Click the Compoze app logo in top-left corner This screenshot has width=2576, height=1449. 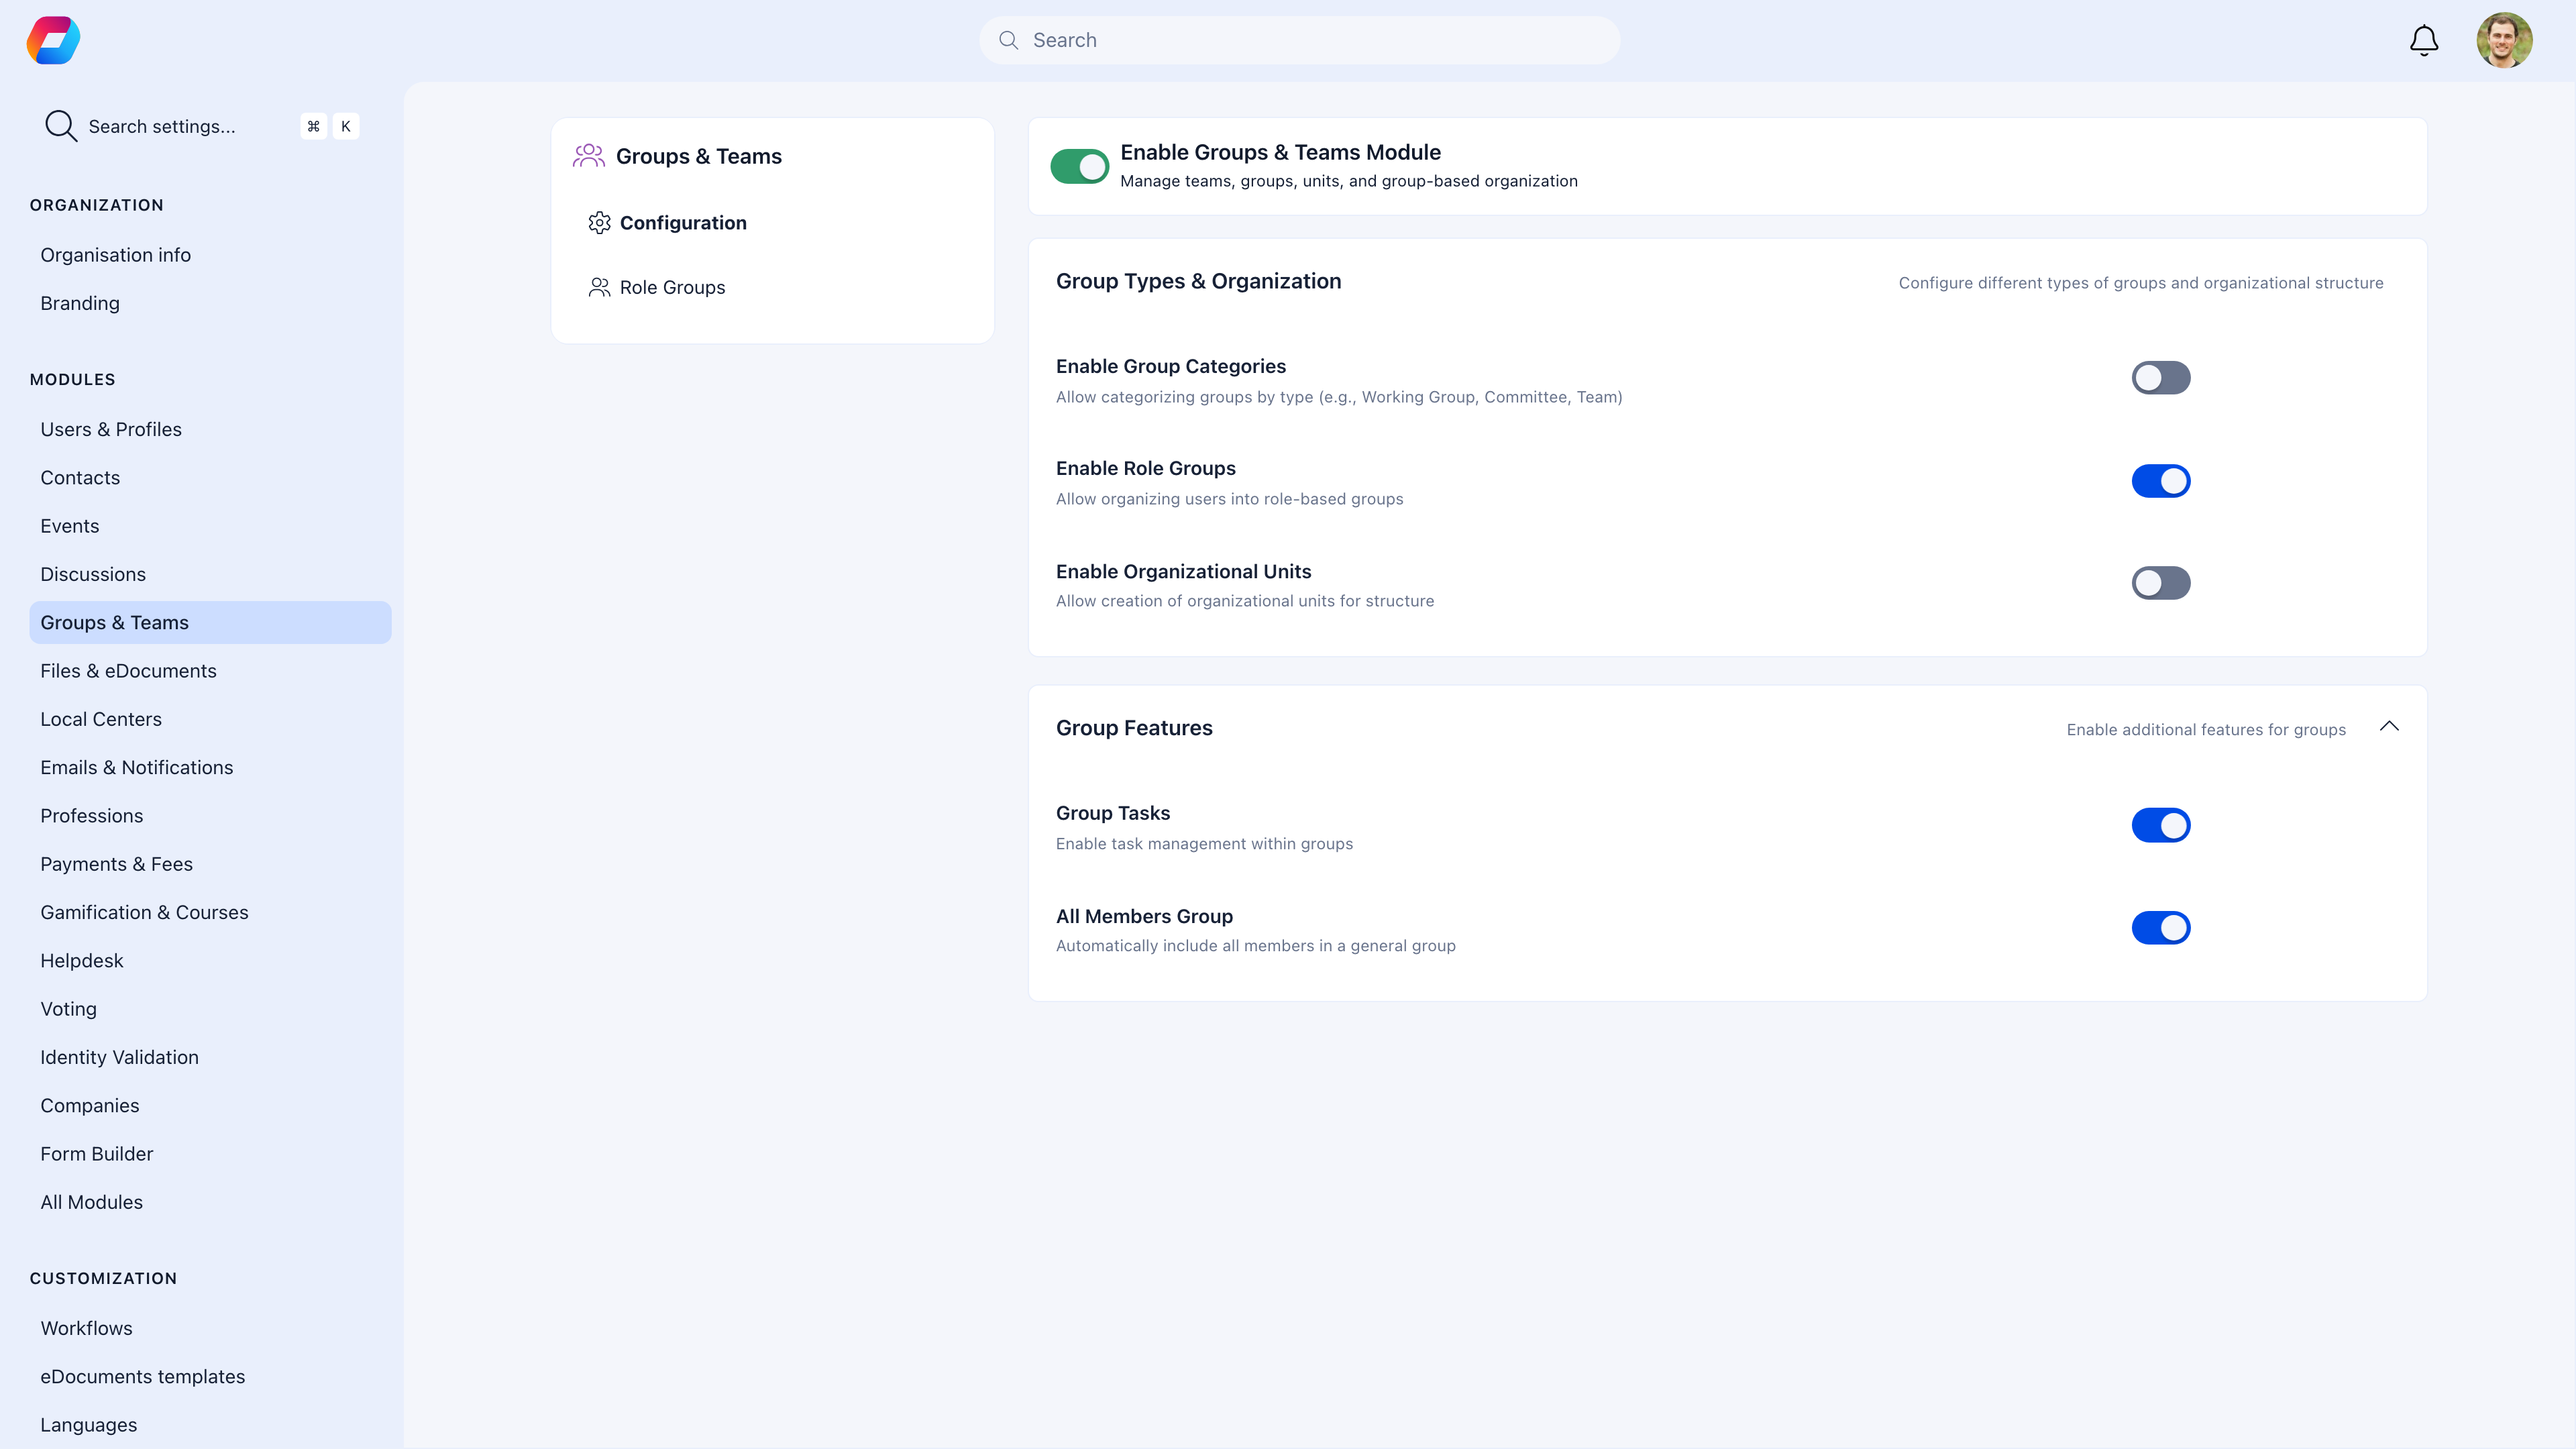coord(52,40)
